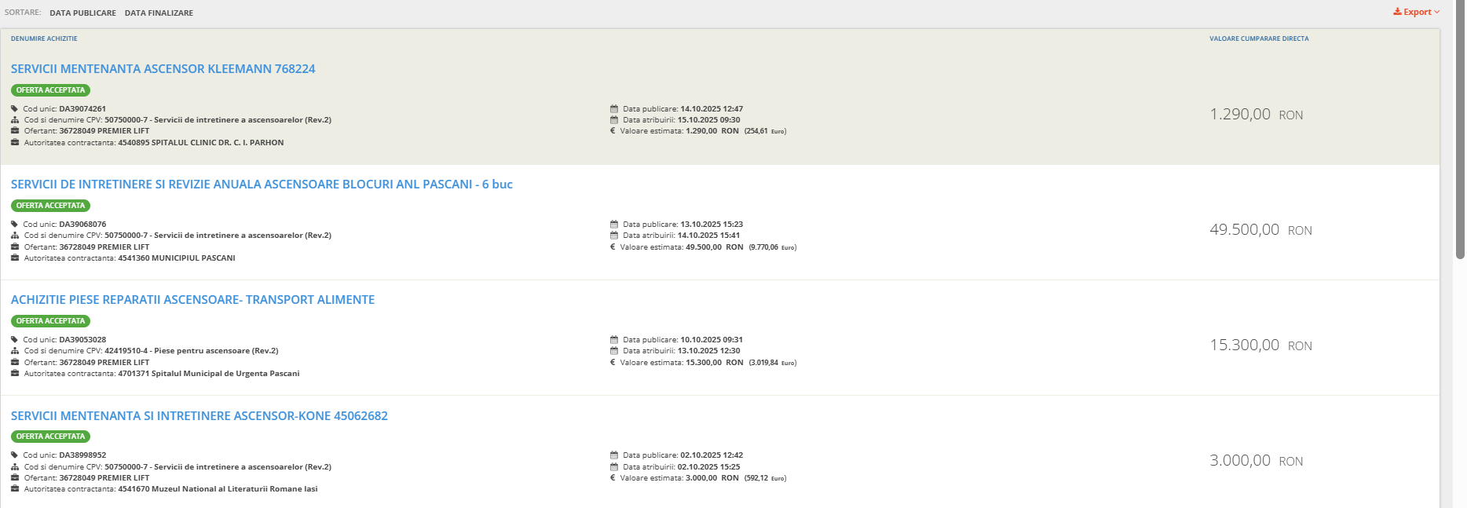Sort results by Data Finalizare
The width and height of the screenshot is (1467, 508).
(159, 13)
